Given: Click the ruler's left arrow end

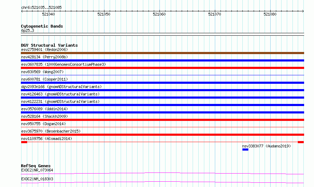Looking at the screenshot, I should [x=22, y=11].
